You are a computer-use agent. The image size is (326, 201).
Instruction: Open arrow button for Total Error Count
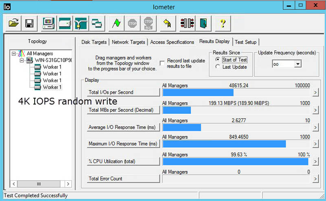point(315,179)
